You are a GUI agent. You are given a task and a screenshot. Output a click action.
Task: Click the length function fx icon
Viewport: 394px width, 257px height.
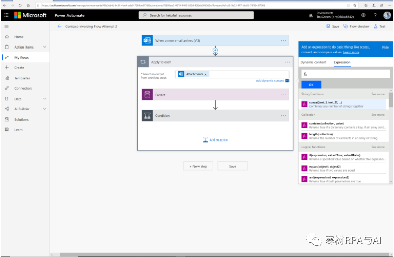click(x=304, y=136)
